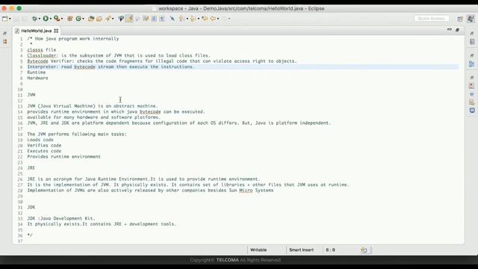Image resolution: width=478 pixels, height=269 pixels.
Task: Toggle Mark Occurrences highlighted icon
Action: [129, 19]
